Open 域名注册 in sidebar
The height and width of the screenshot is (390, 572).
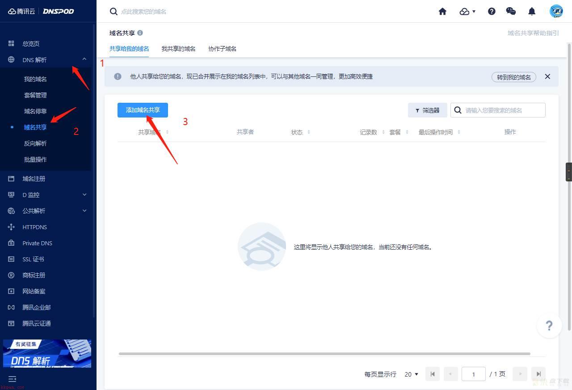tap(34, 179)
